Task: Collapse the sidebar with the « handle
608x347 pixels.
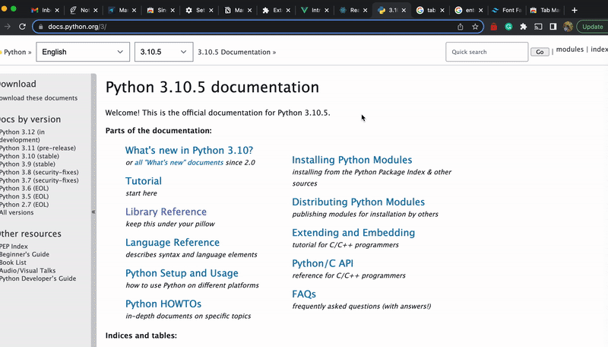Action: (93, 212)
